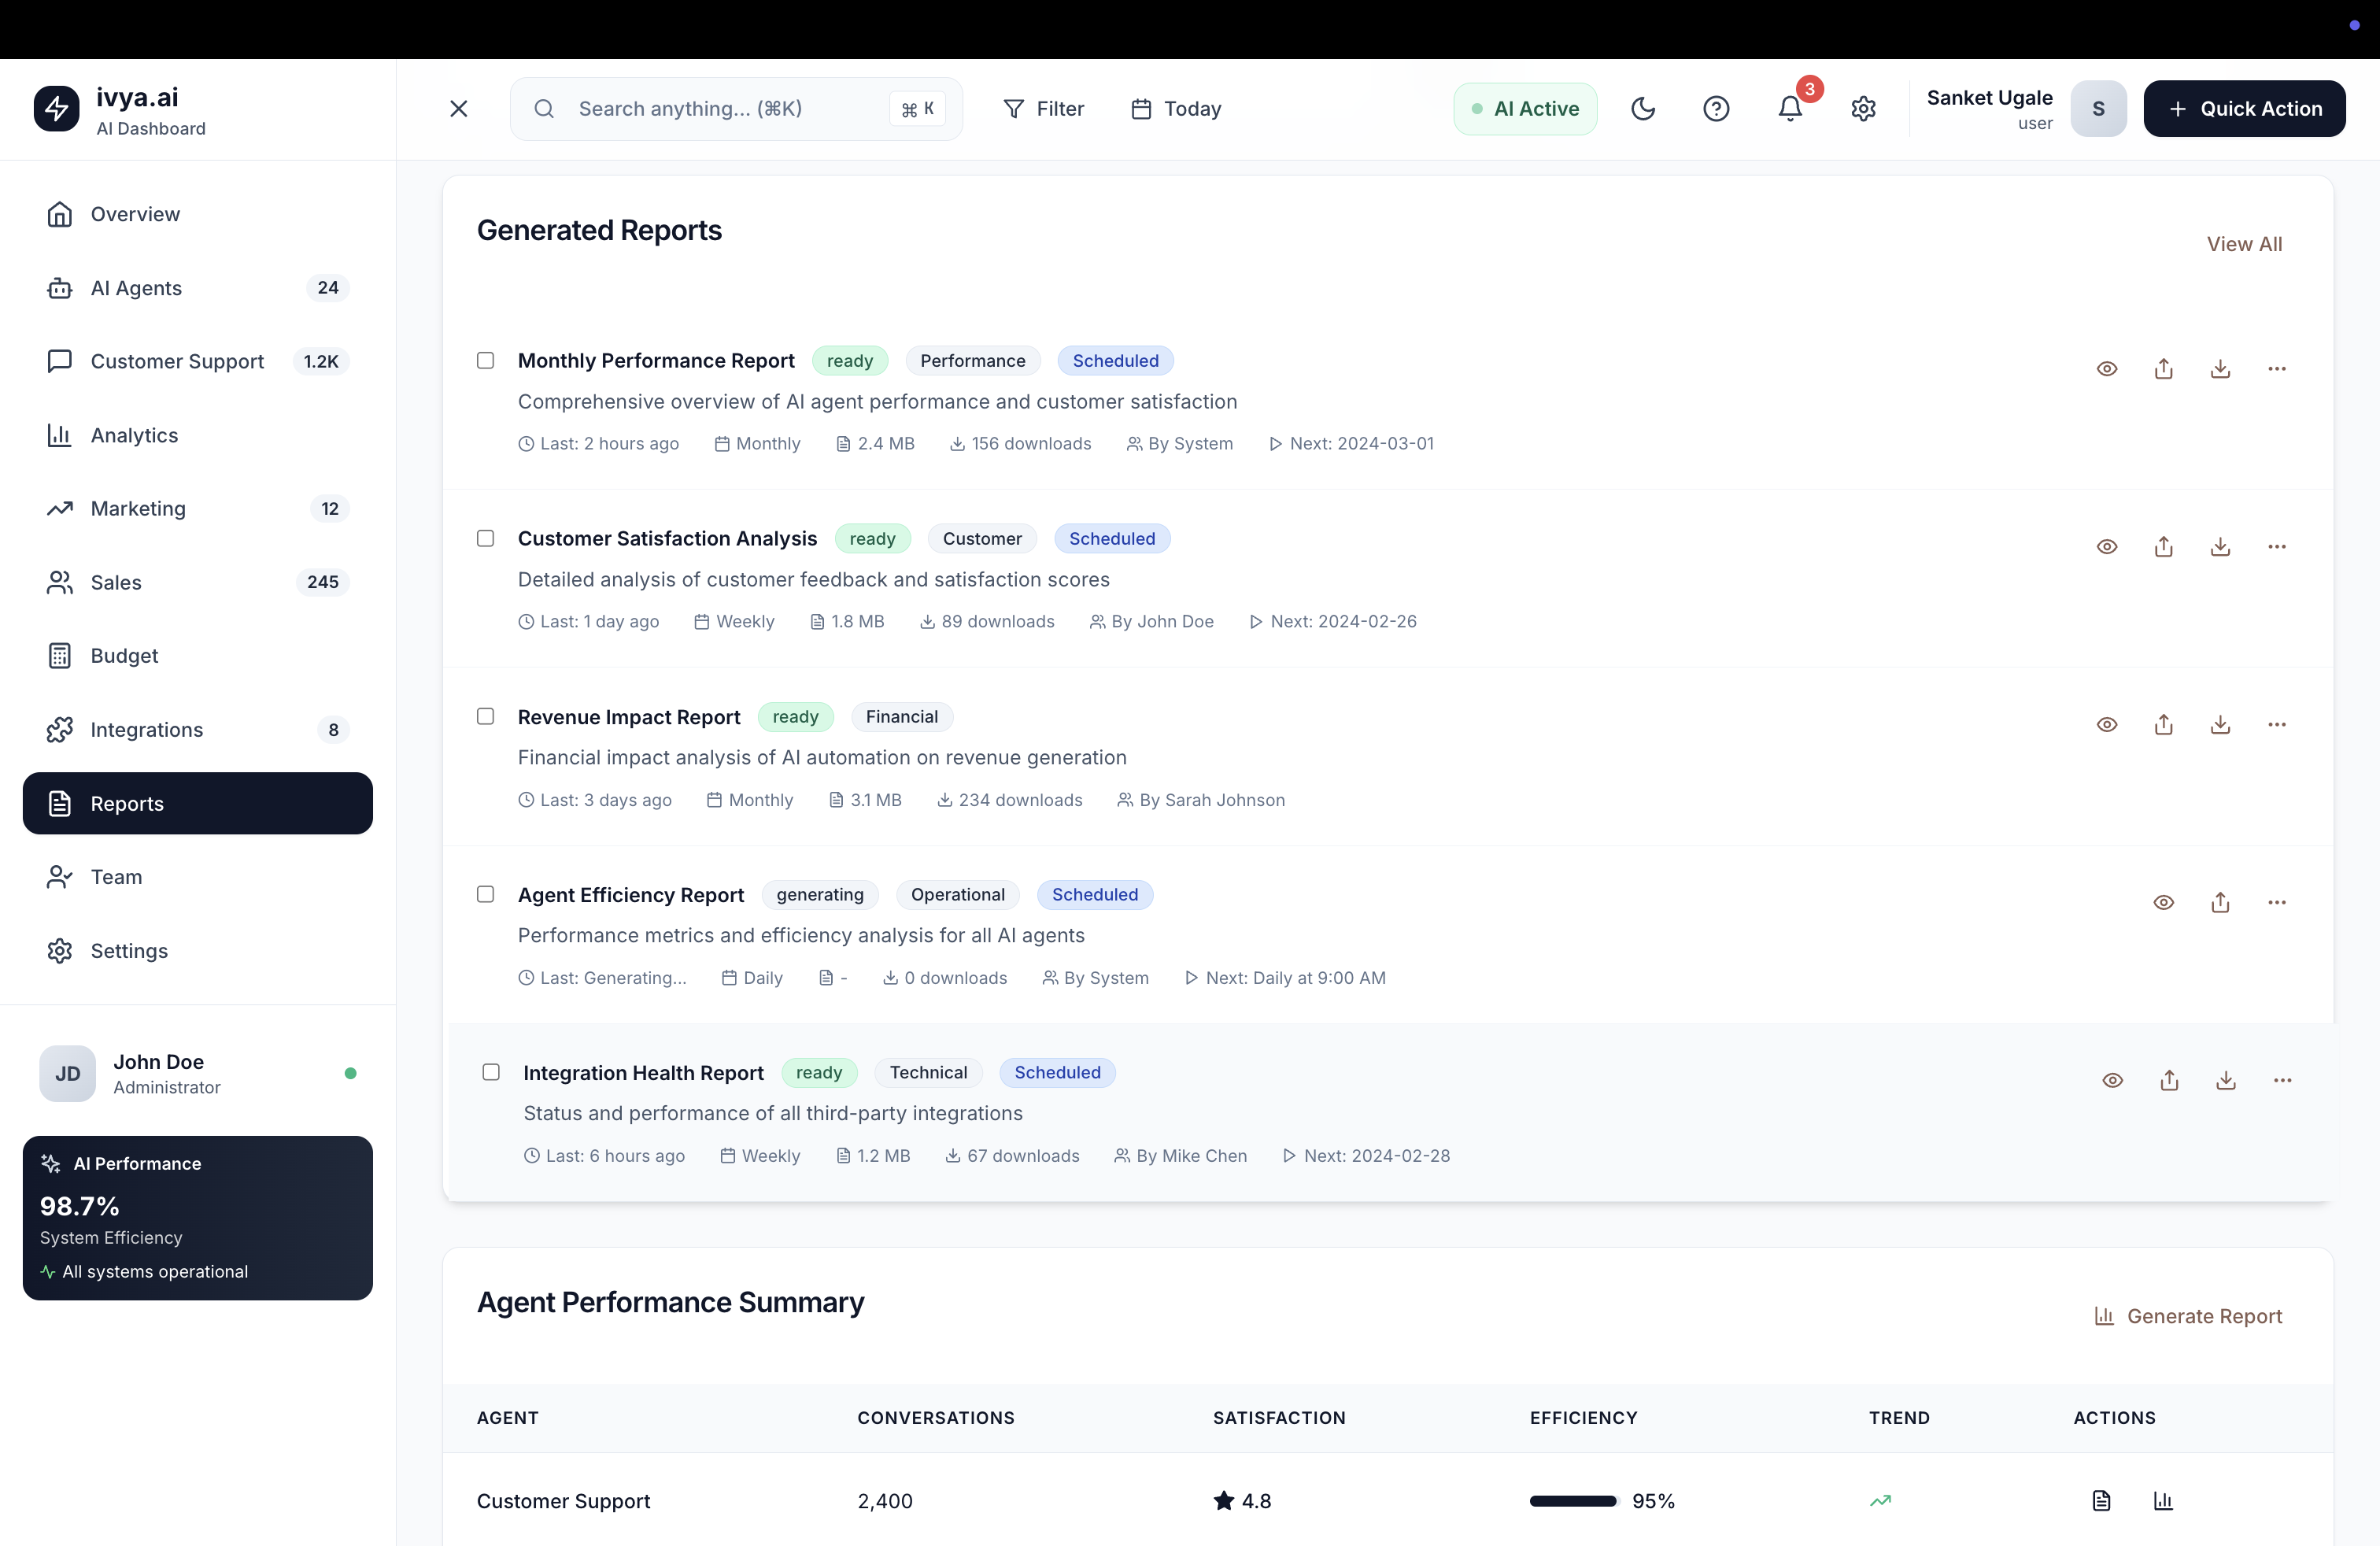Expand the Filter options
This screenshot has width=2380, height=1546.
[x=1043, y=109]
